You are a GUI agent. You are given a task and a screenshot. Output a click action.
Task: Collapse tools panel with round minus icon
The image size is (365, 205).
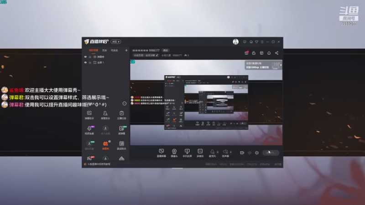tap(124, 103)
